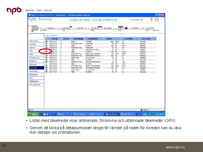Viewport: 203px width, 152px height.
Task: Open detail icon for the Fragmin row
Action: tap(46, 42)
